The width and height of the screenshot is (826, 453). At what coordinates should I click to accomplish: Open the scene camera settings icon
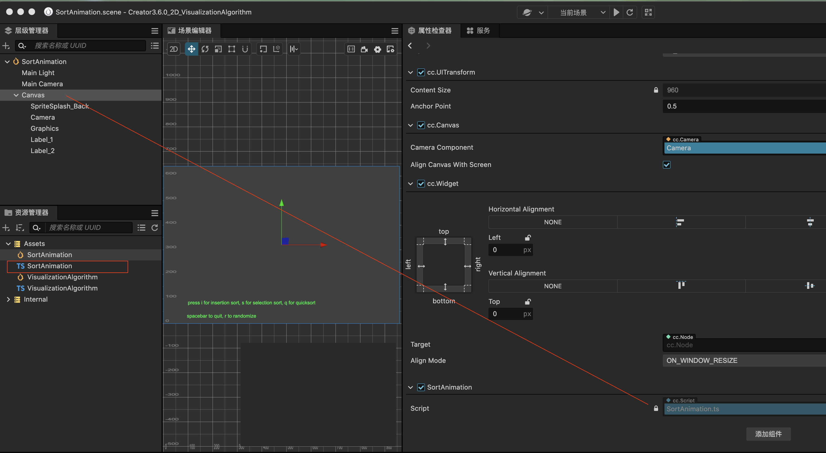tap(364, 49)
